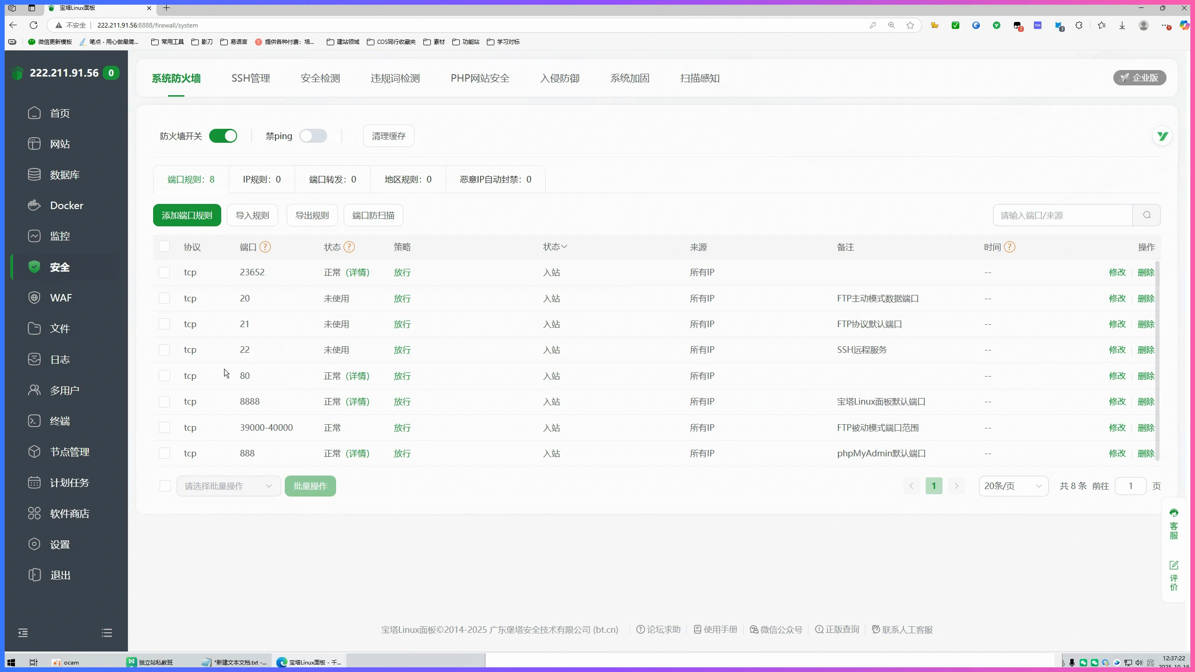Viewport: 1195px width, 672px height.
Task: Click the table vertical scrollbar
Action: pyautogui.click(x=1158, y=362)
